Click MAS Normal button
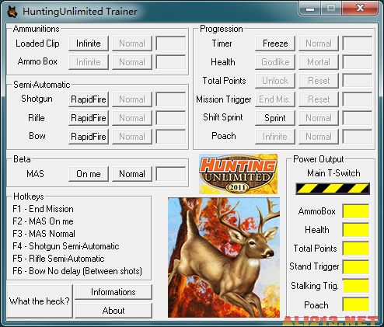This screenshot has width=384, height=327. click(132, 174)
